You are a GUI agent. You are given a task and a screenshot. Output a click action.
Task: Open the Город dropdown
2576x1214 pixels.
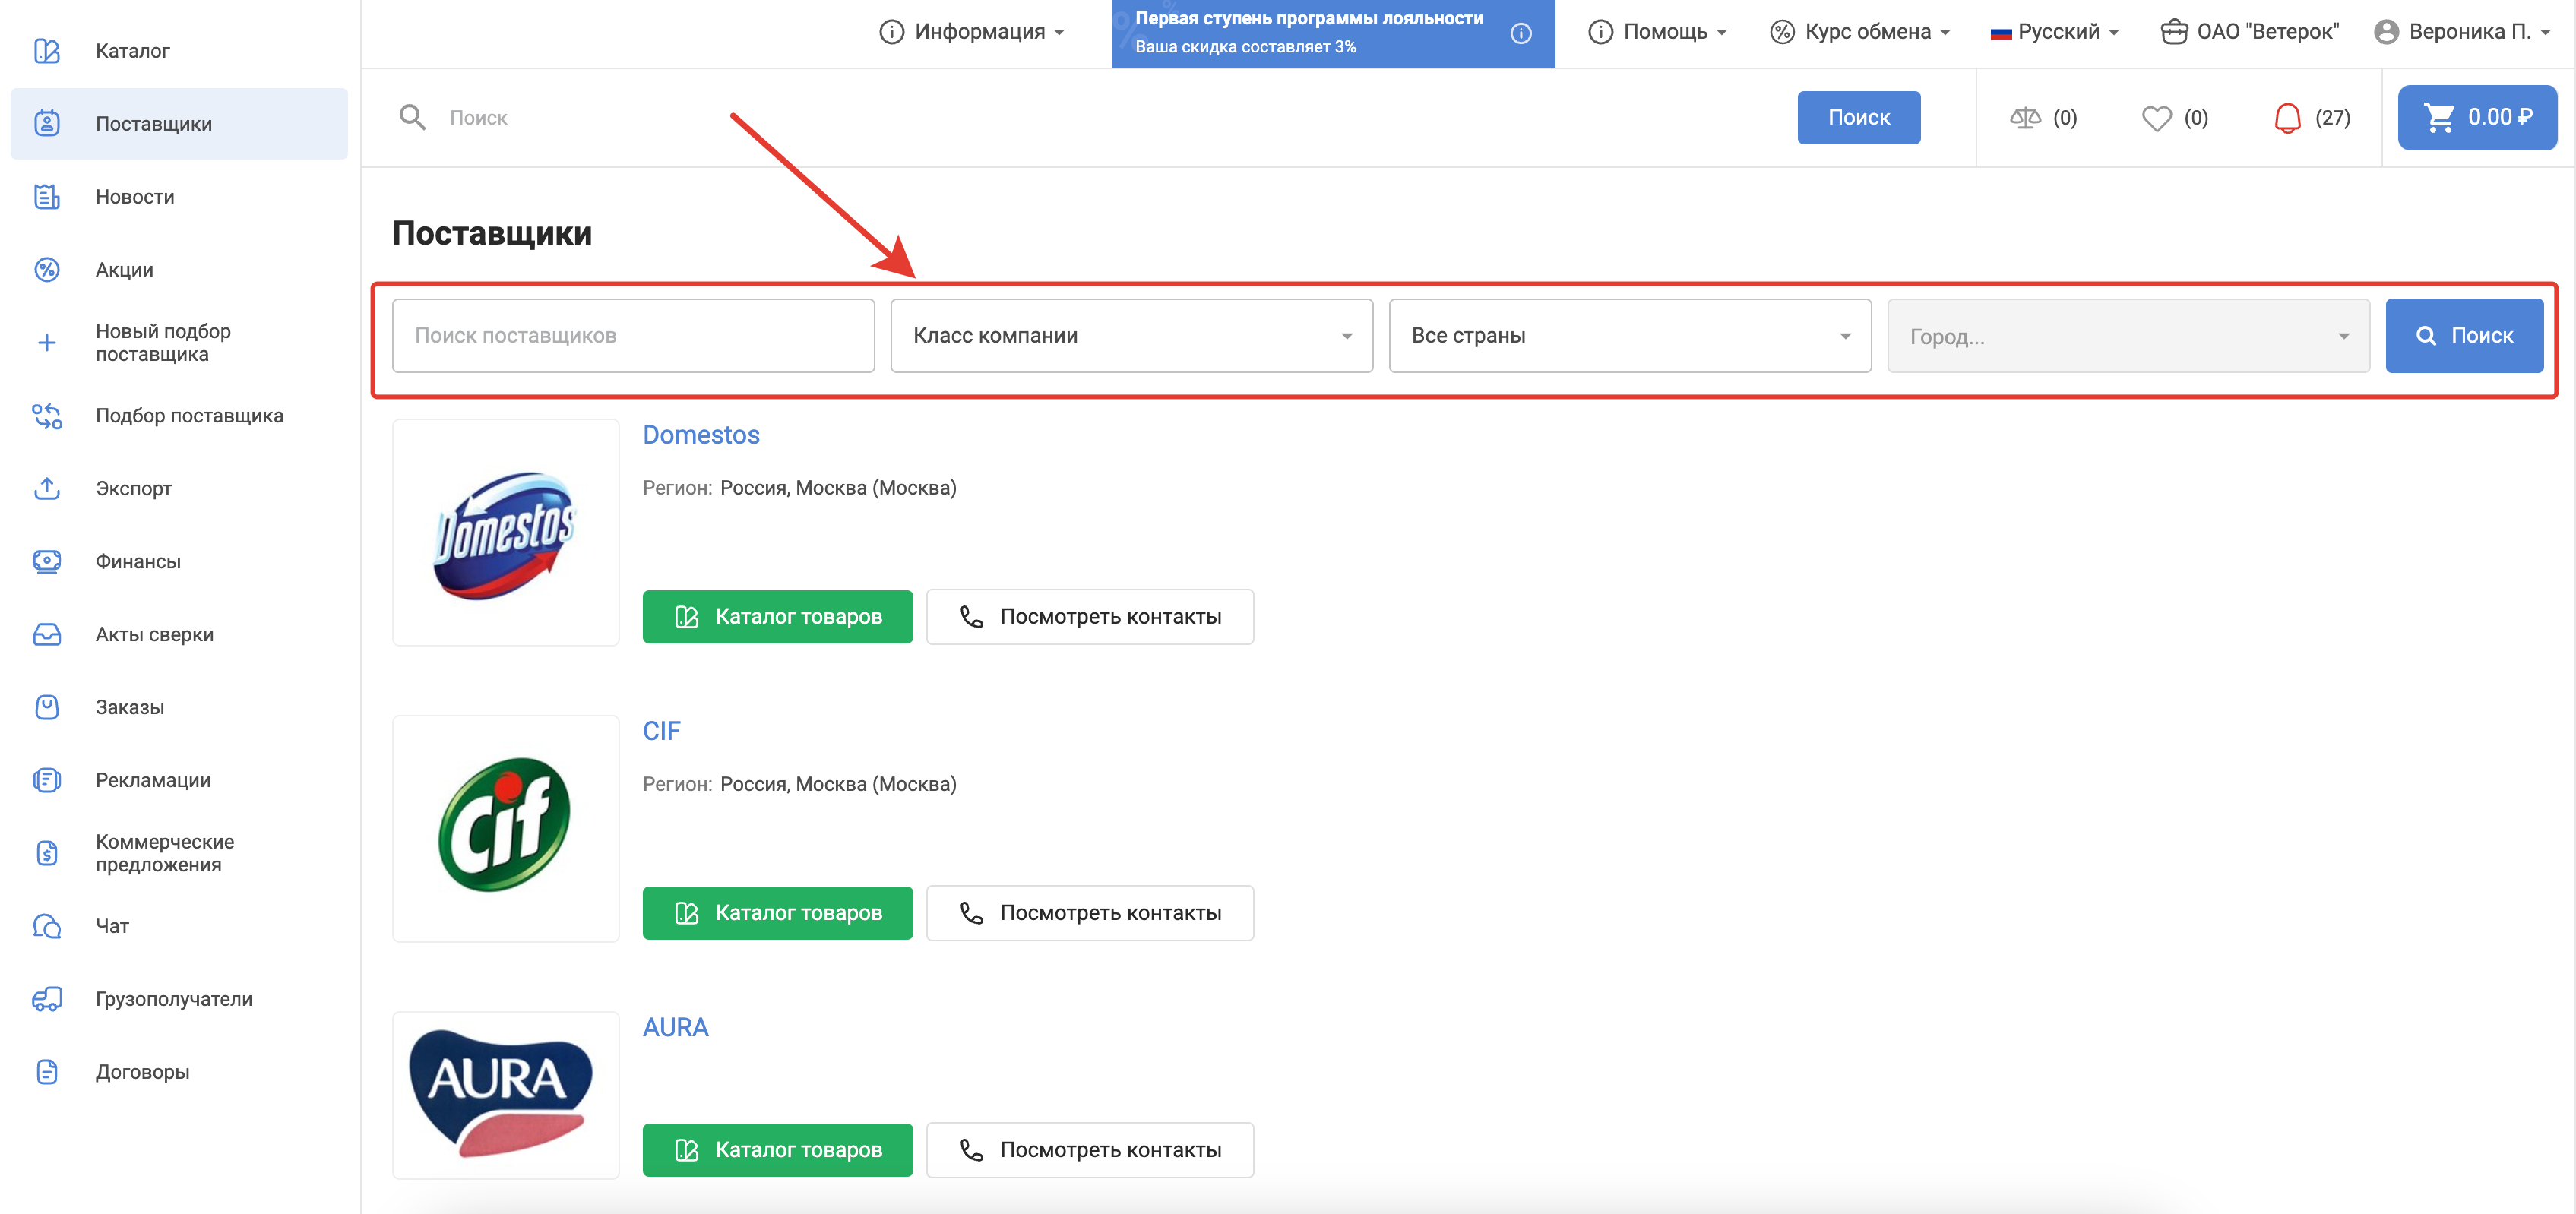point(2127,336)
